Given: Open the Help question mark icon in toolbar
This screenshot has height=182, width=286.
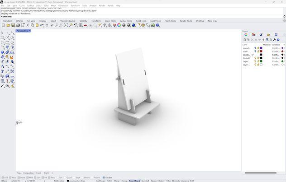Looking at the screenshot, I should click(157, 25).
